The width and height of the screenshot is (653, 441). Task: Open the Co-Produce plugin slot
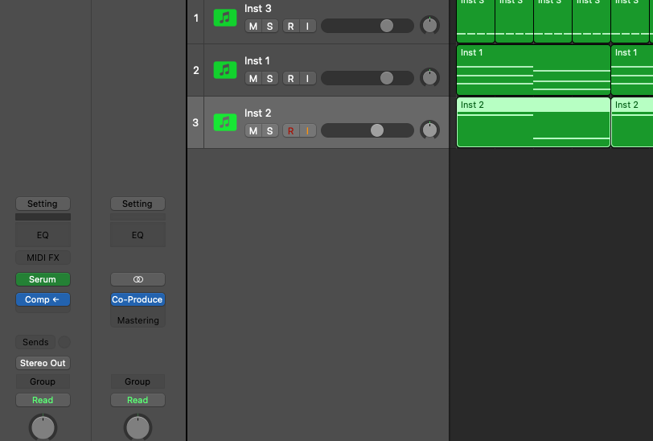(138, 299)
